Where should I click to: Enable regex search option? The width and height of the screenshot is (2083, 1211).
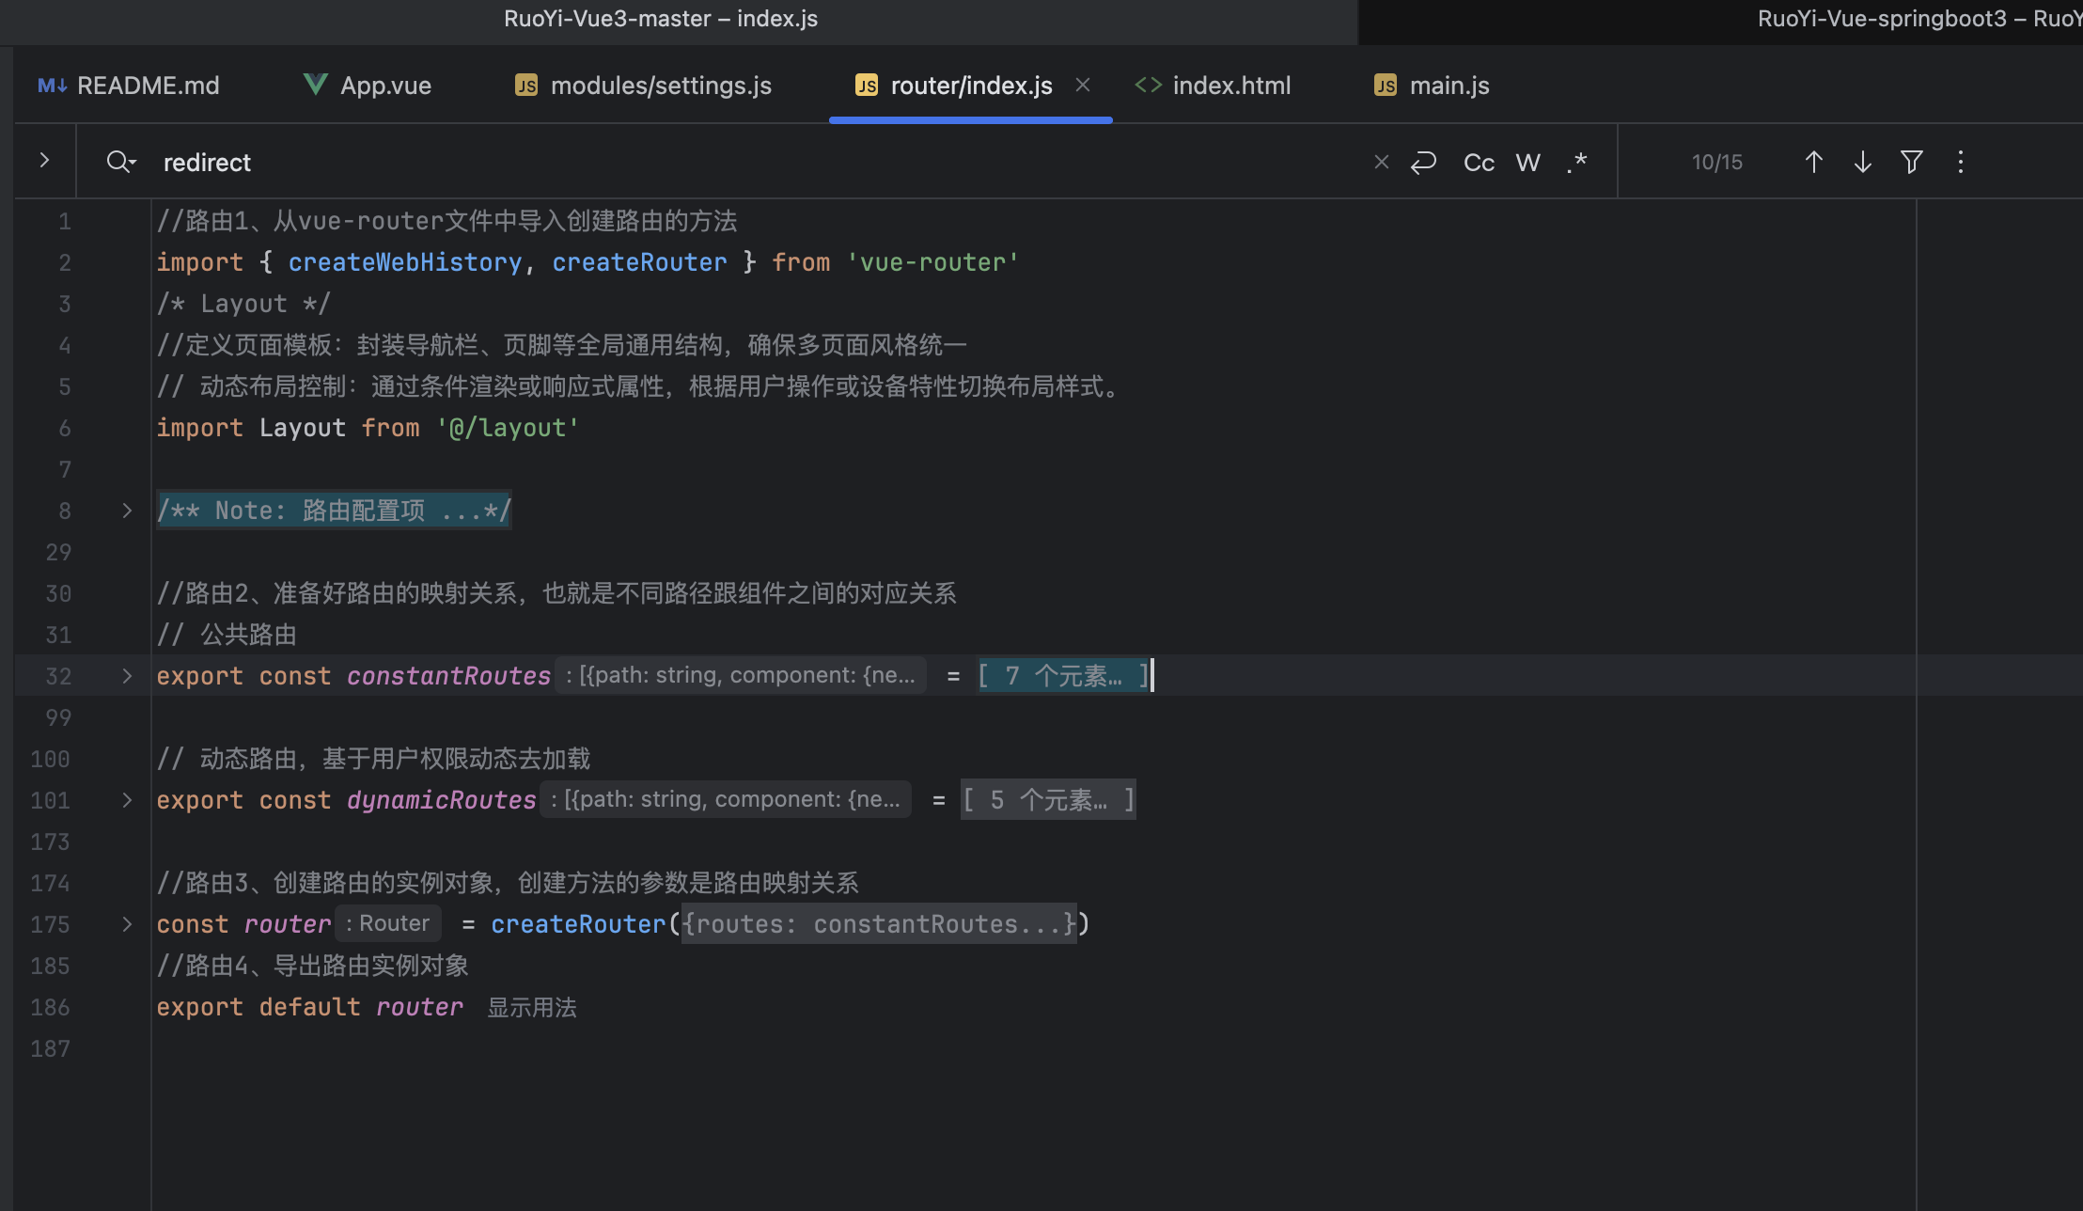click(1576, 162)
